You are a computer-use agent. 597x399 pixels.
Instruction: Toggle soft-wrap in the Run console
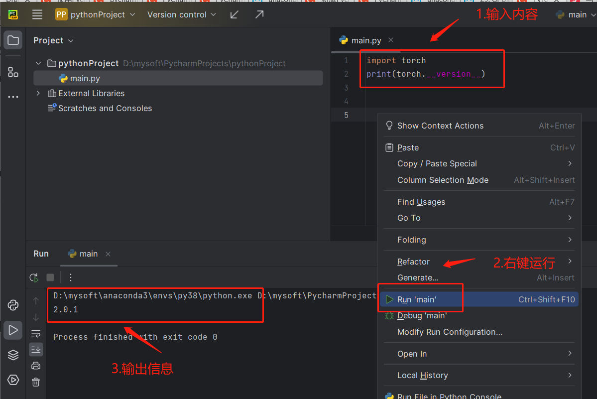35,333
